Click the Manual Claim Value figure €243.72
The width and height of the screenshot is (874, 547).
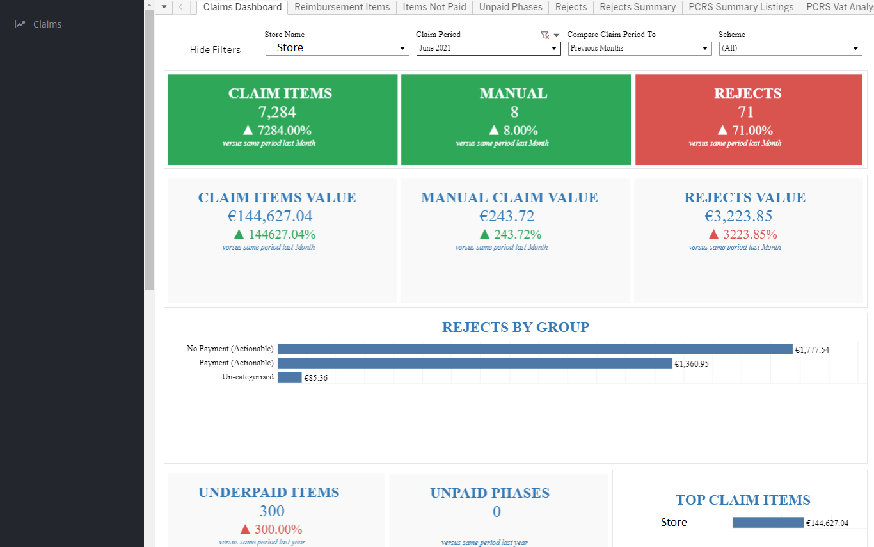point(507,216)
